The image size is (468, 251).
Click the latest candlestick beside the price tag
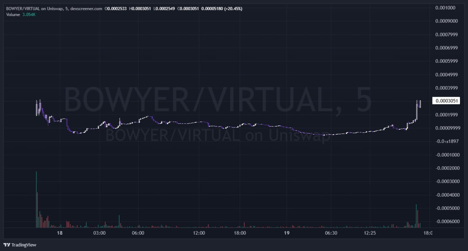[420, 104]
